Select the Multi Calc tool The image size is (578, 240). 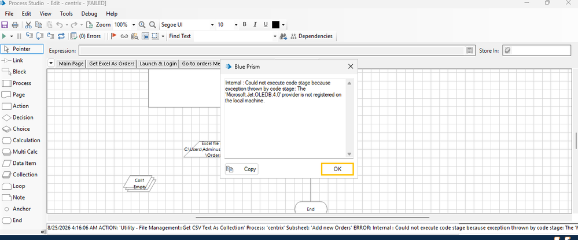click(25, 152)
